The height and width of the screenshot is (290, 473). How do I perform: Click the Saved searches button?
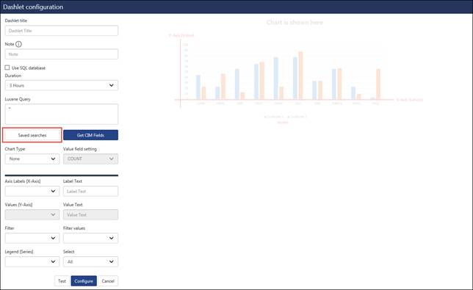pos(32,135)
